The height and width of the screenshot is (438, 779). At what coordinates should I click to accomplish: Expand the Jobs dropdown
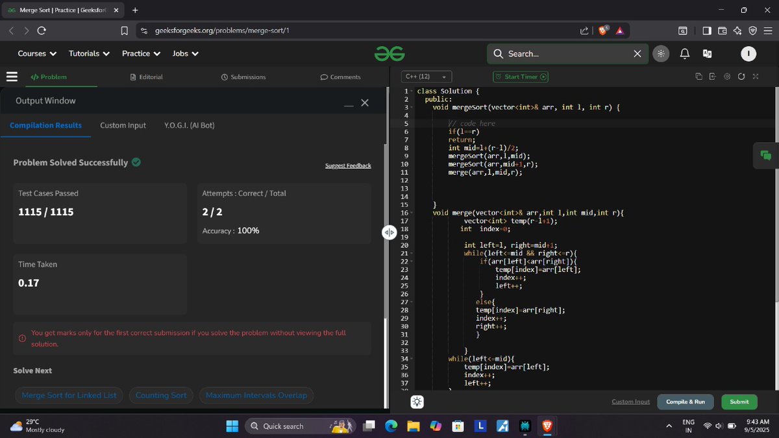(185, 54)
